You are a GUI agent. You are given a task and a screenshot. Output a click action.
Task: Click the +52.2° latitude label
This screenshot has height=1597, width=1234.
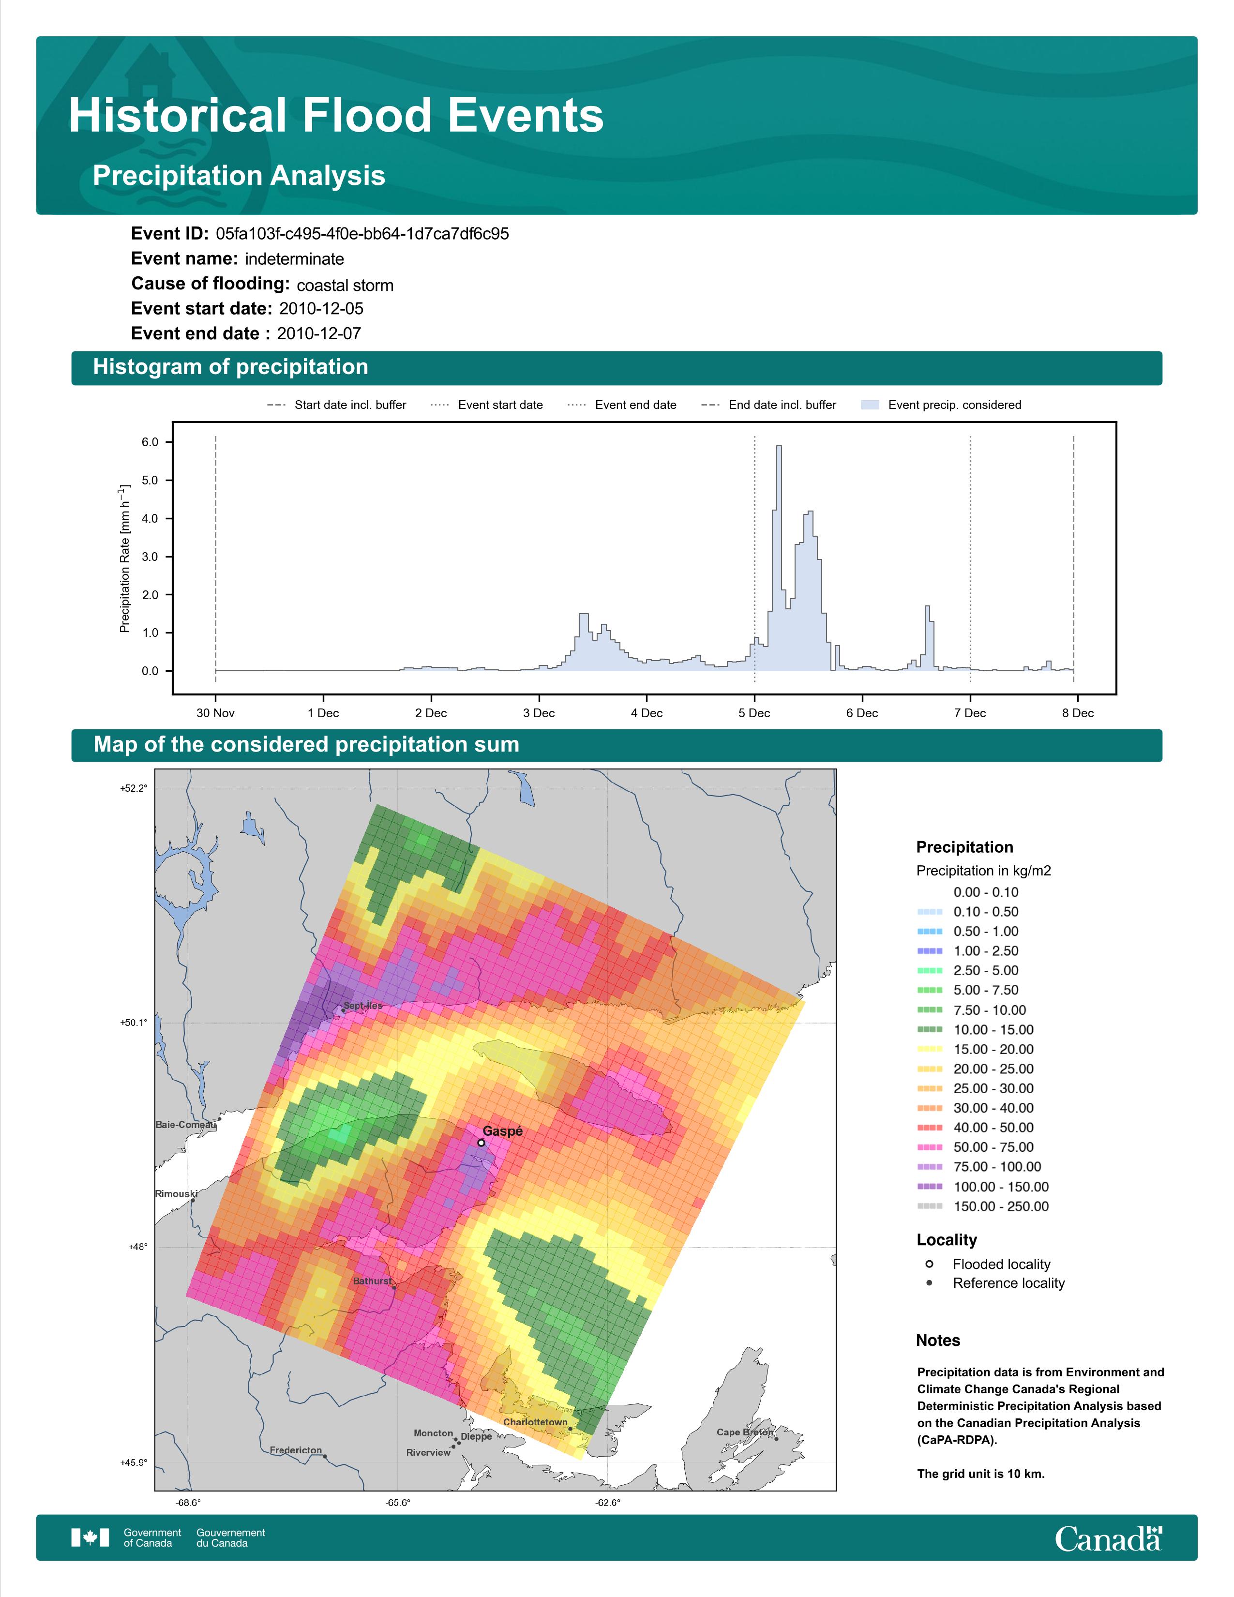(x=134, y=788)
